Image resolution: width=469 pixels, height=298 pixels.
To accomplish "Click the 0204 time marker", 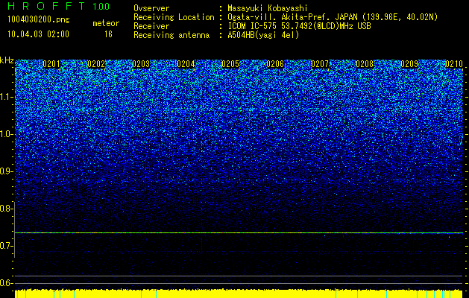I will click(x=186, y=64).
